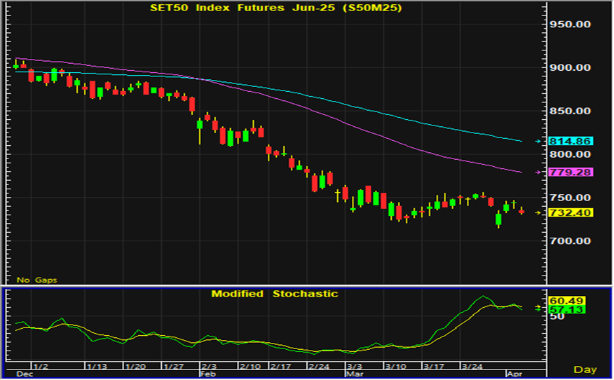Click the 1/13 date marker
Viewport: 614px width, 380px height.
click(x=97, y=367)
